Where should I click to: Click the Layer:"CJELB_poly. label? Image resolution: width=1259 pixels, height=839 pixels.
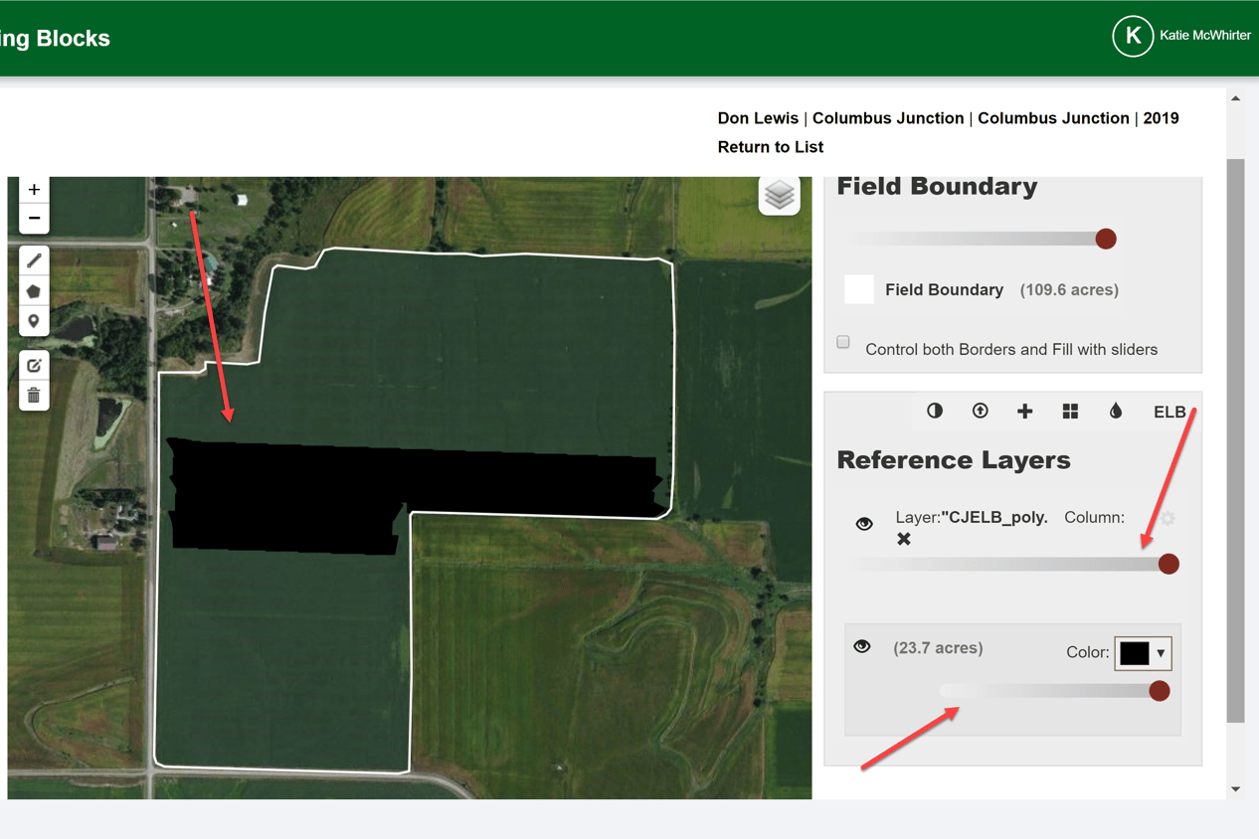click(972, 518)
